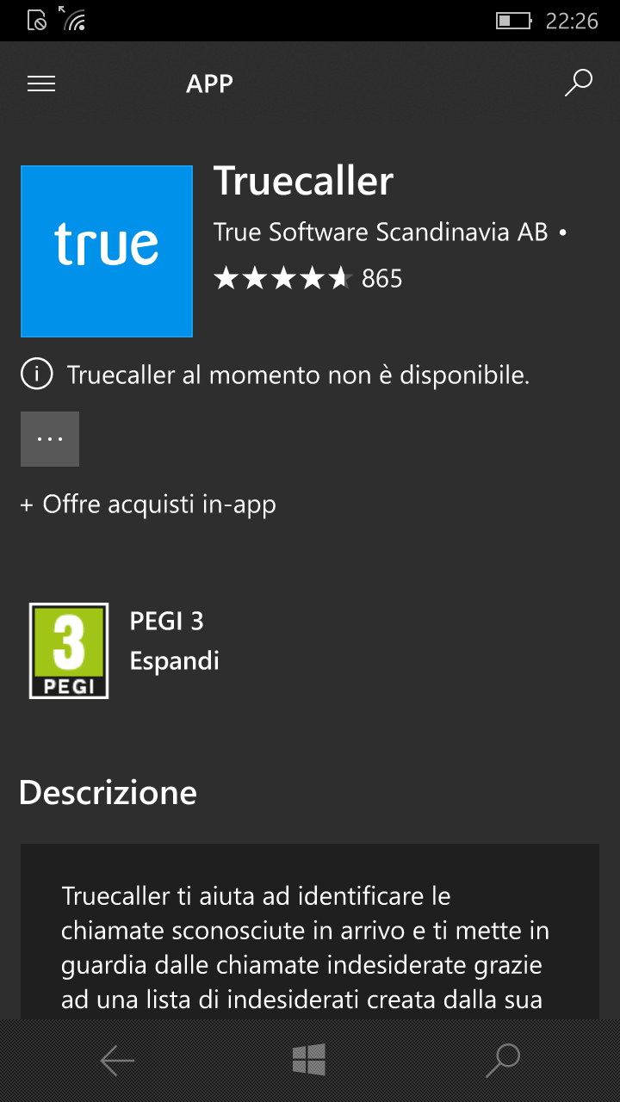Tap the PEGI 3 rating badge
Screen dimensions: 620x1102
click(x=69, y=650)
